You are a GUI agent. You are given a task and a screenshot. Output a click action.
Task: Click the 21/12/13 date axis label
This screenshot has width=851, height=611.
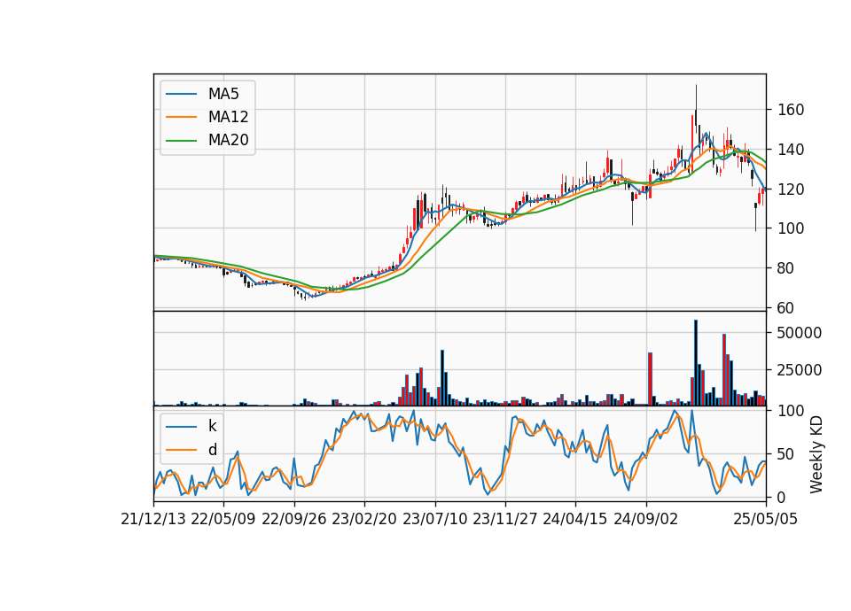[x=153, y=520]
